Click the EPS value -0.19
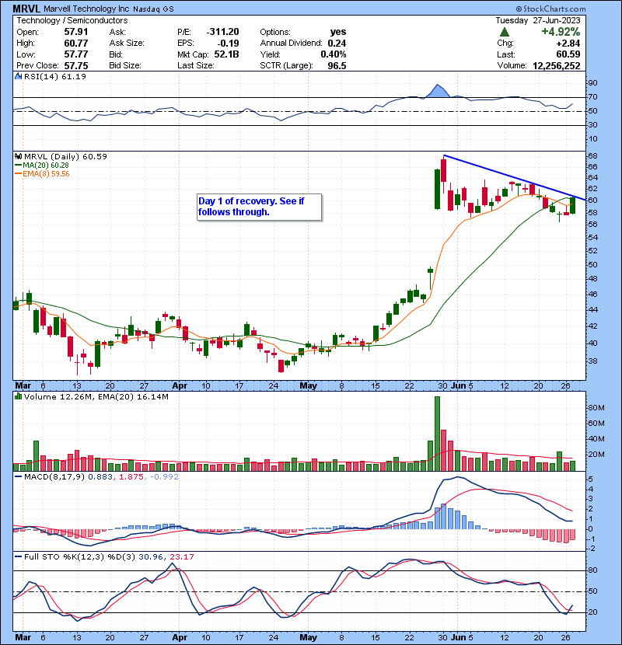 point(227,44)
